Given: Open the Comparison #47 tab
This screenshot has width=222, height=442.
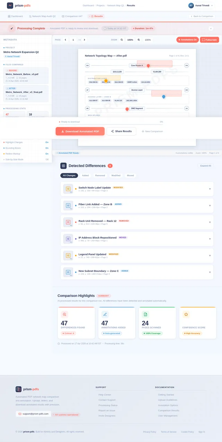Looking at the screenshot, I should click(72, 16).
